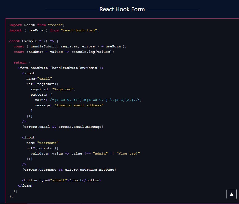Click the required: "Required" line

pos(53,89)
